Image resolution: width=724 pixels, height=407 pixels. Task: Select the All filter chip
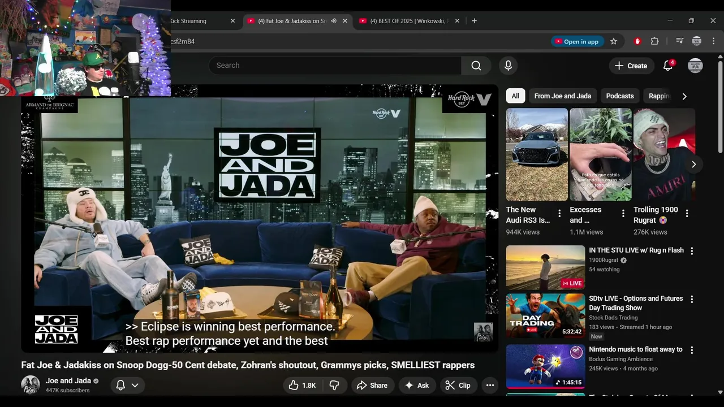pos(515,96)
